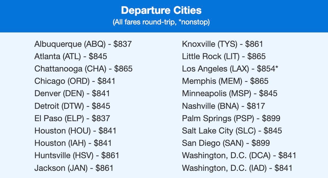
Task: Click the Little Rock (LIT) fare
Action: (224, 56)
